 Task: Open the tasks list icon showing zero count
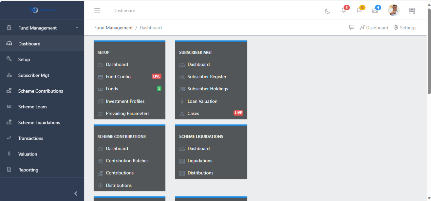pyautogui.click(x=359, y=10)
